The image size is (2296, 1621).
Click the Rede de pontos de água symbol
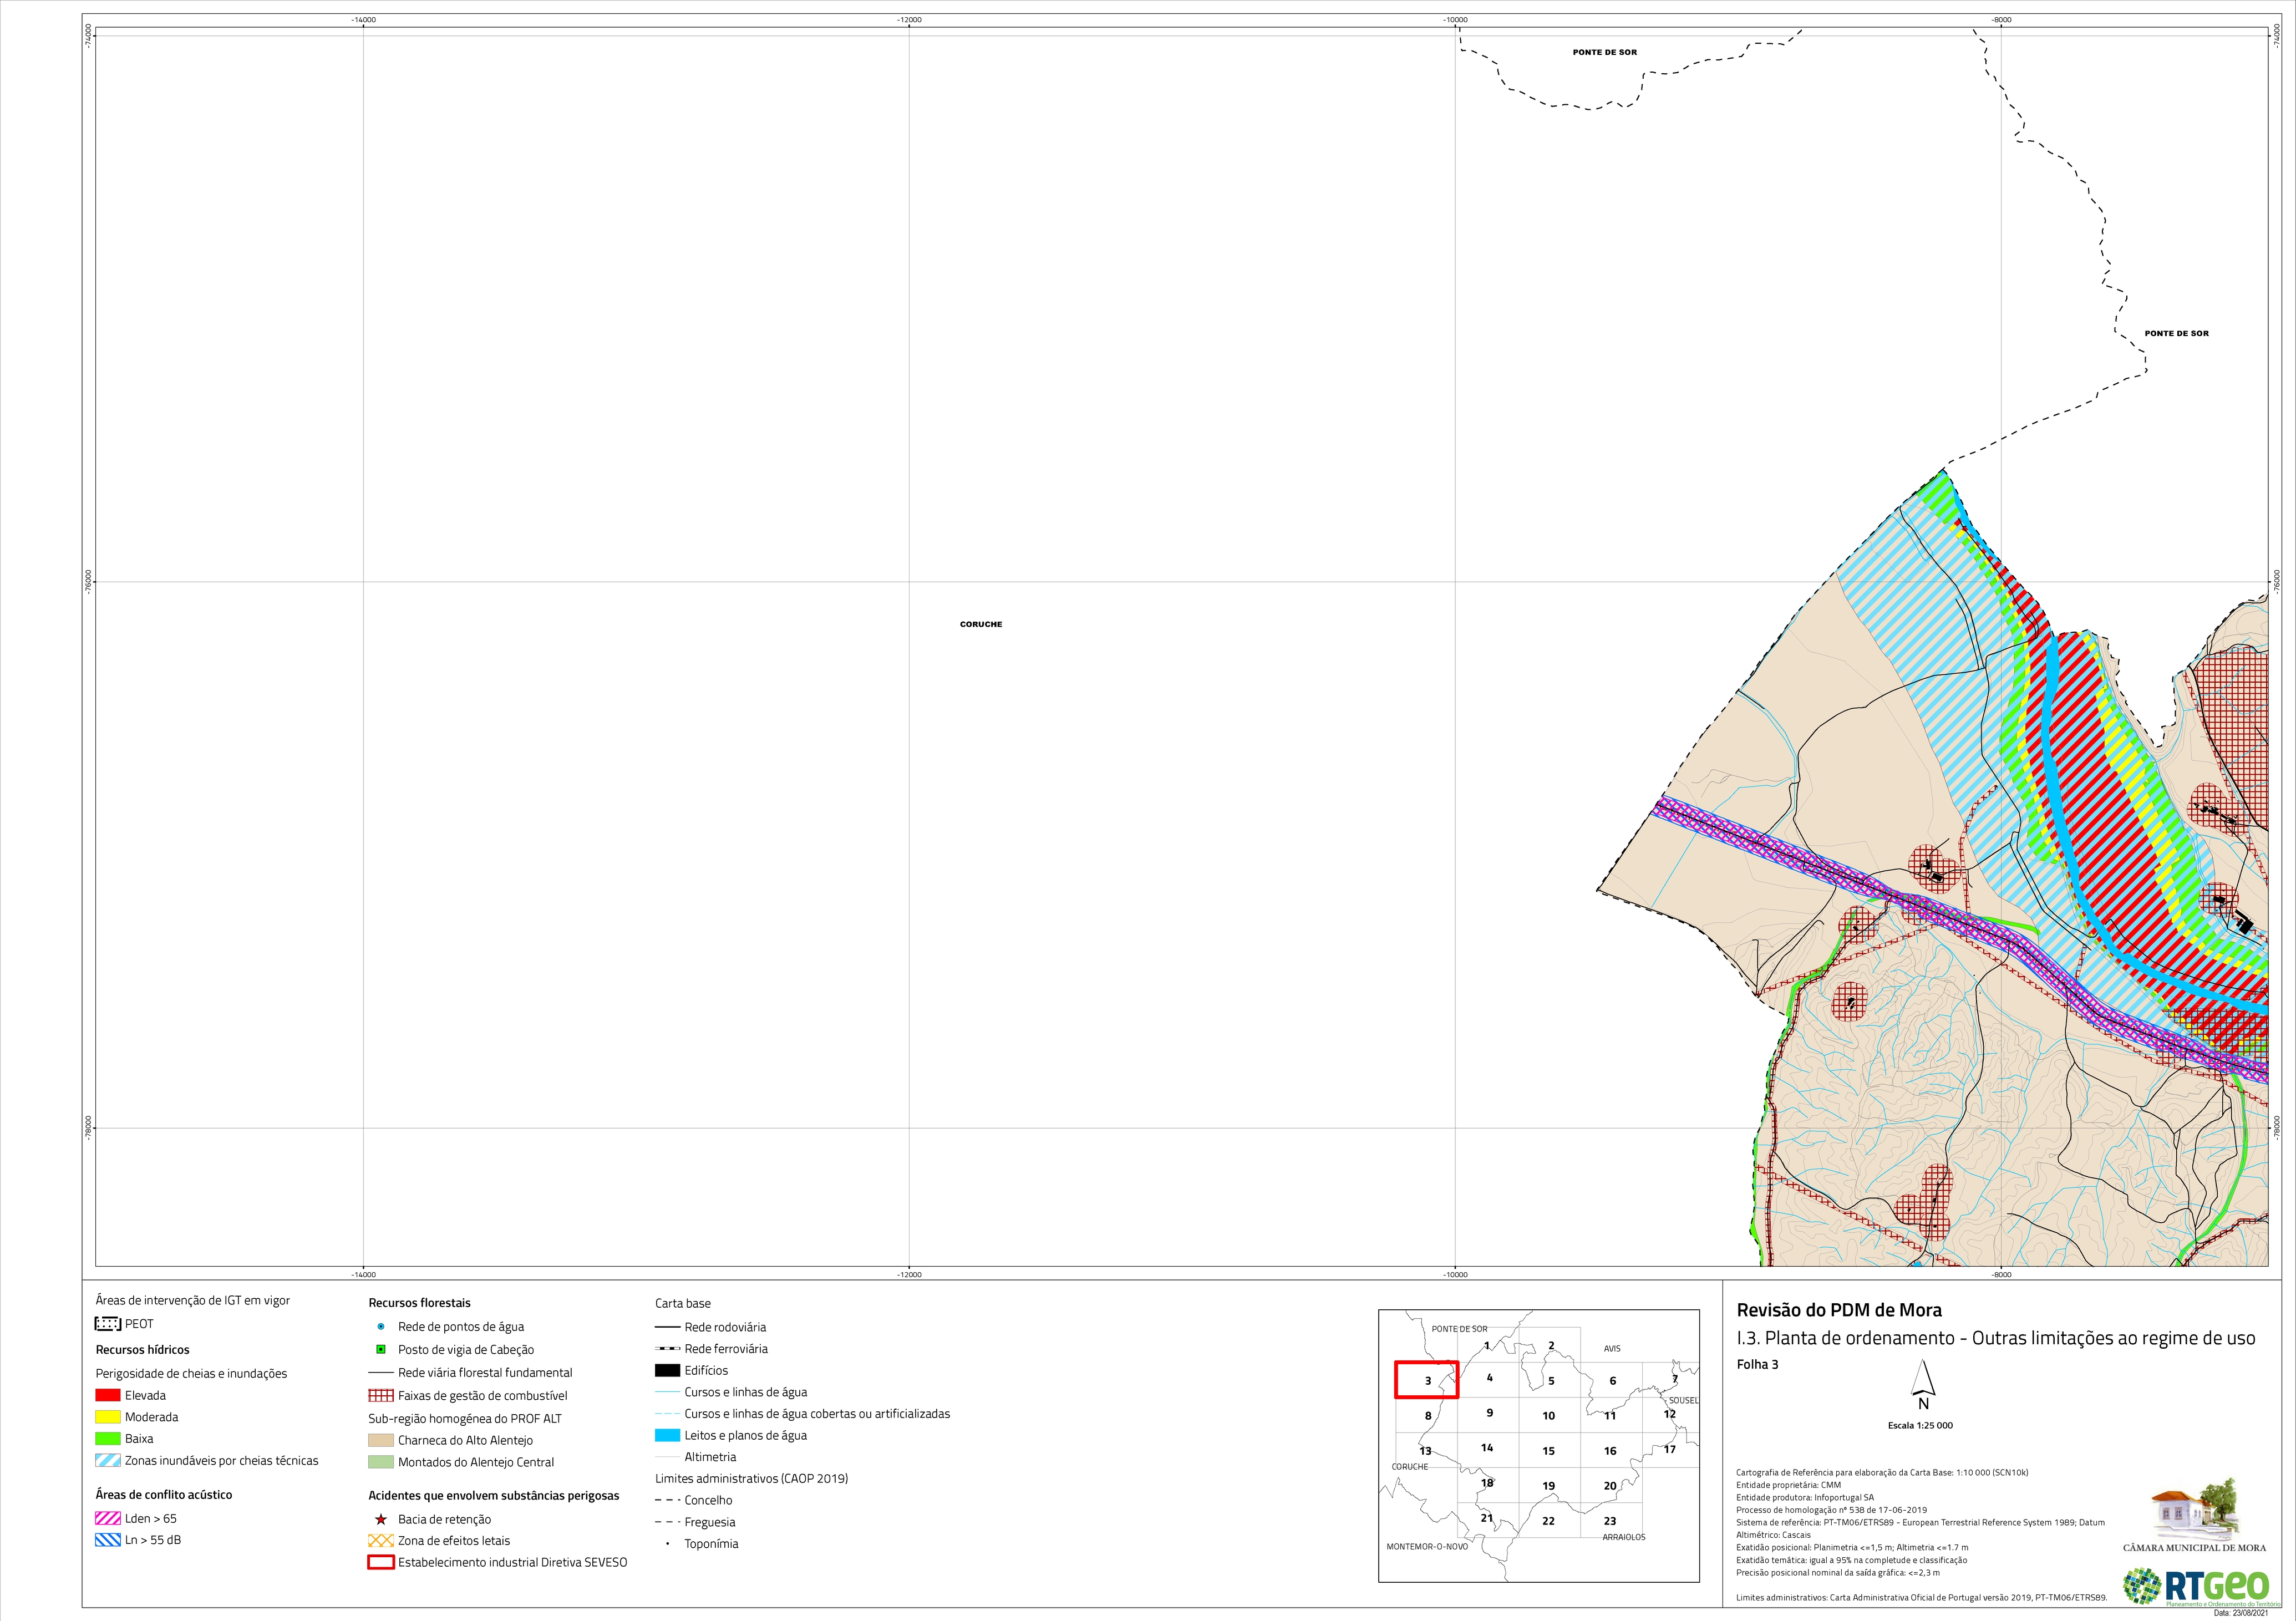381,1327
